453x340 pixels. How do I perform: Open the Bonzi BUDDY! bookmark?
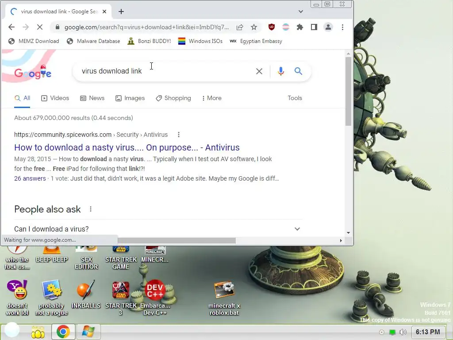pyautogui.click(x=149, y=41)
